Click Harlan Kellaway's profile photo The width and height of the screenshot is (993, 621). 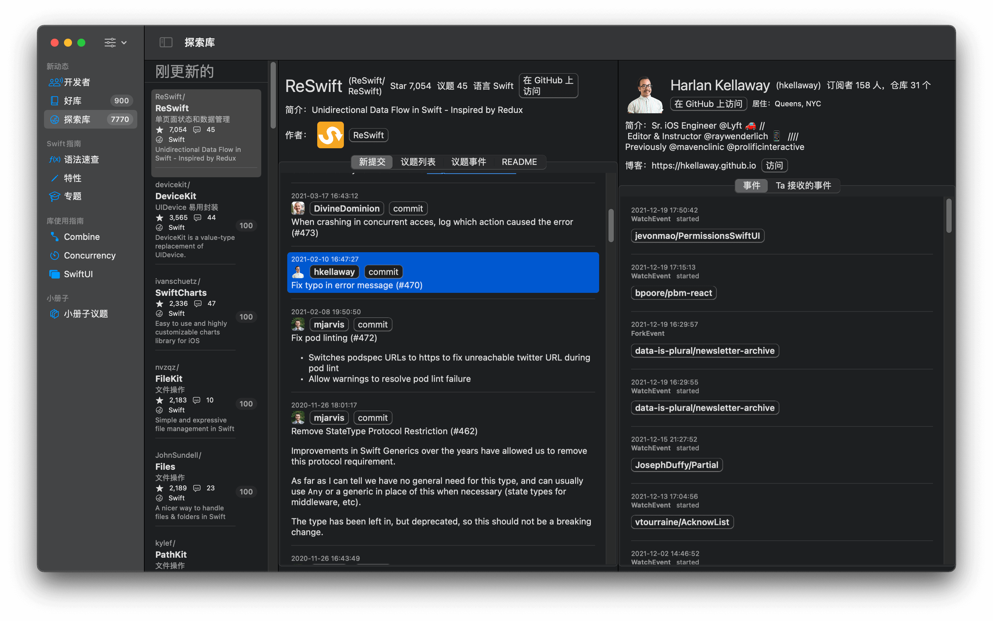(645, 95)
